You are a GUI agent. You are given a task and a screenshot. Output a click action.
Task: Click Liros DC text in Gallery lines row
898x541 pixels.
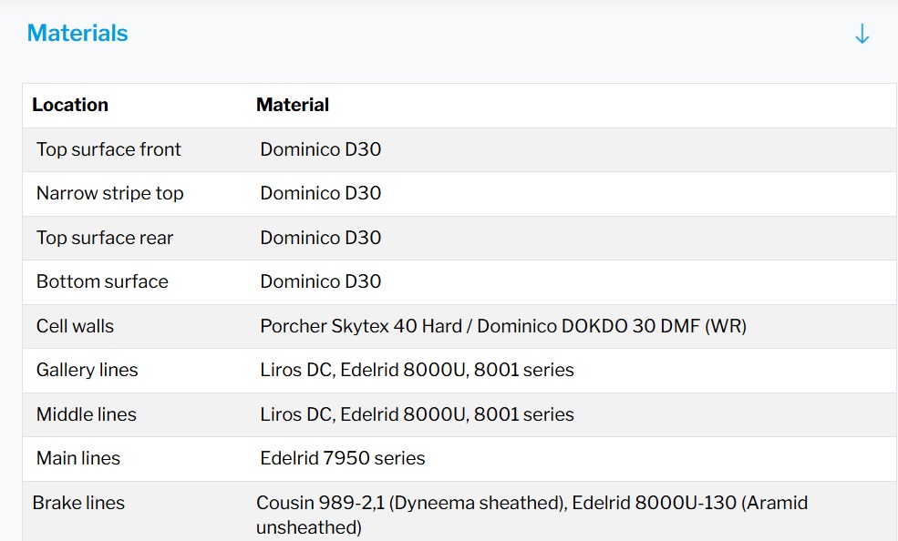click(295, 370)
